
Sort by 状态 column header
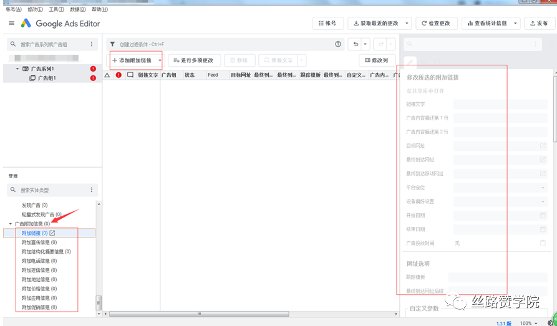point(195,75)
